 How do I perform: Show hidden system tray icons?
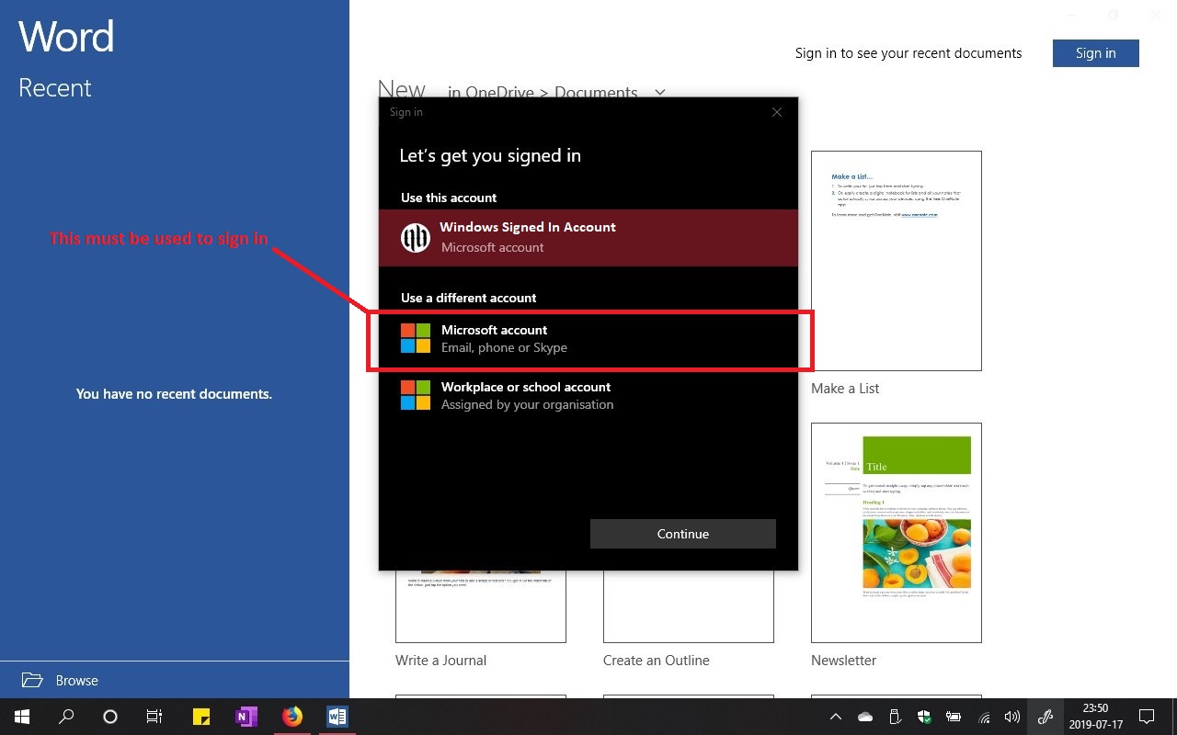(x=836, y=717)
